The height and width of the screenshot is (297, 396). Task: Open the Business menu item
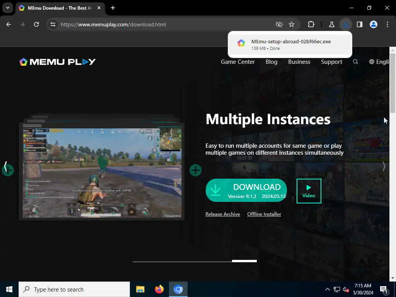[x=299, y=62]
